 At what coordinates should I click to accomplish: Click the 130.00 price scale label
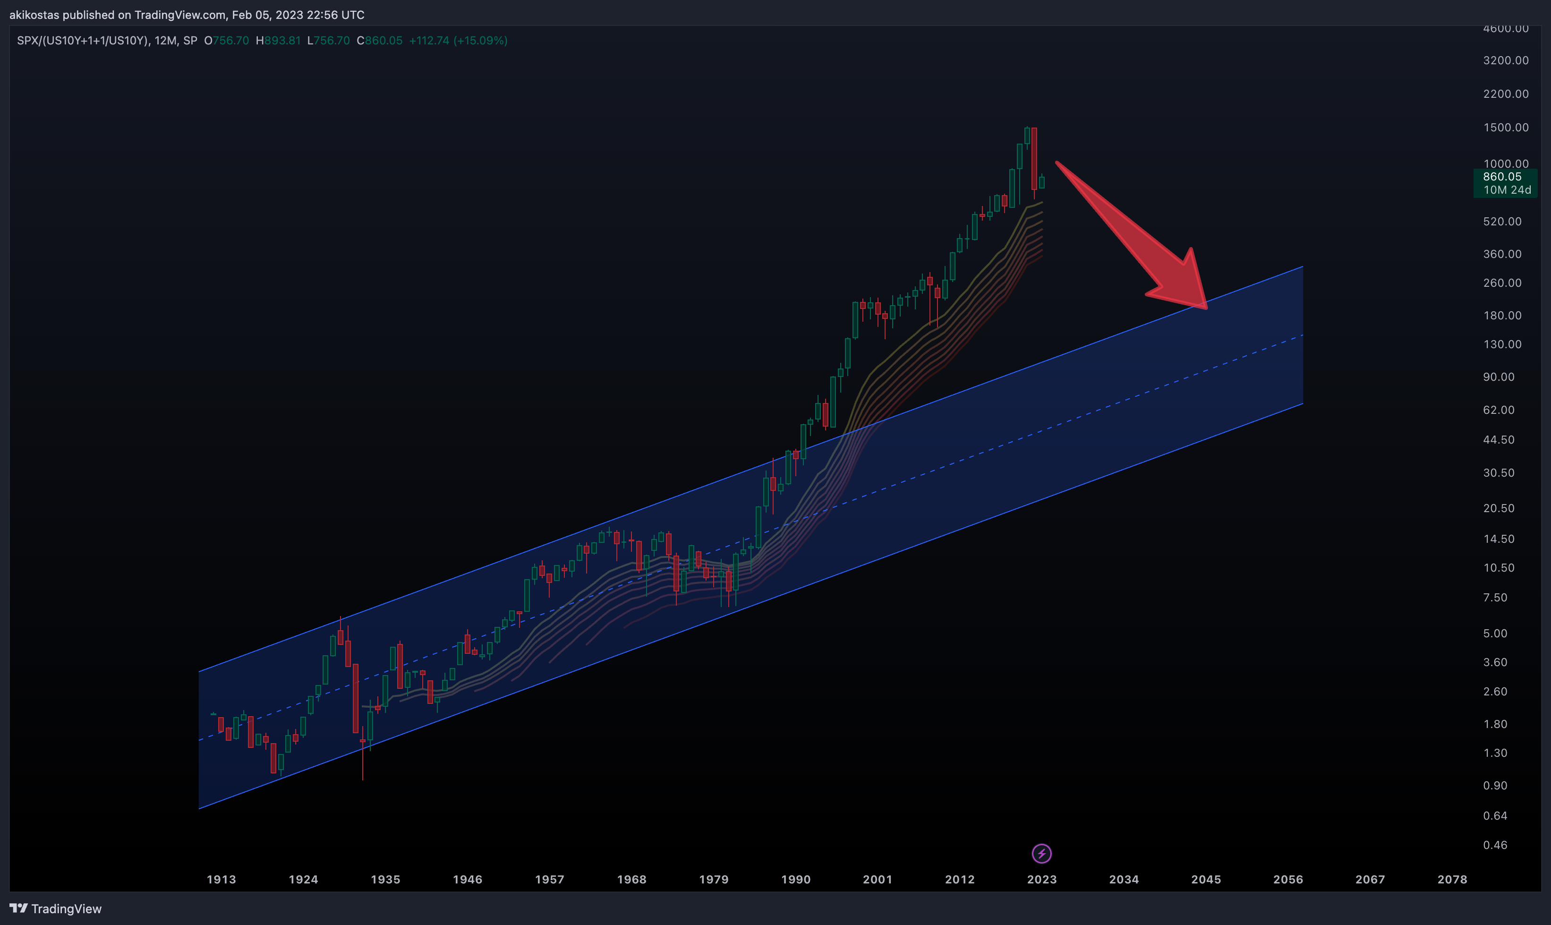pos(1502,345)
